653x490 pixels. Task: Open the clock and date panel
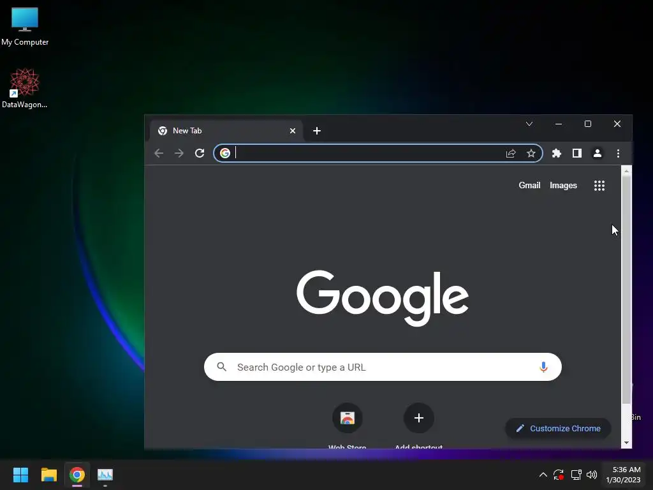[x=623, y=475]
